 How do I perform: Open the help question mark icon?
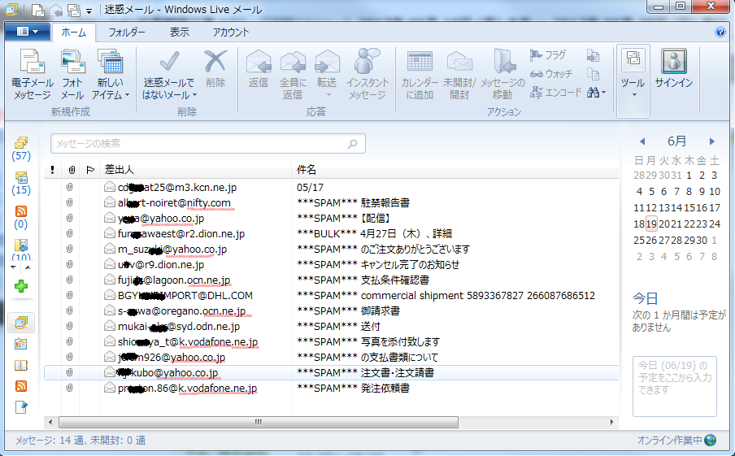click(x=720, y=32)
